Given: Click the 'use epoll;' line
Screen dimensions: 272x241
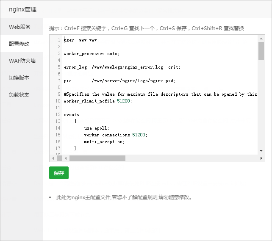Looking at the screenshot, I should tap(97, 128).
